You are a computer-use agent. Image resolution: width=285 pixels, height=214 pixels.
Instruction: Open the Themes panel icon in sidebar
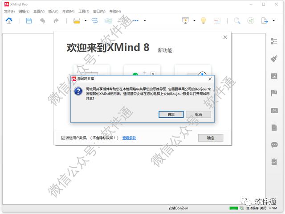(x=274, y=111)
